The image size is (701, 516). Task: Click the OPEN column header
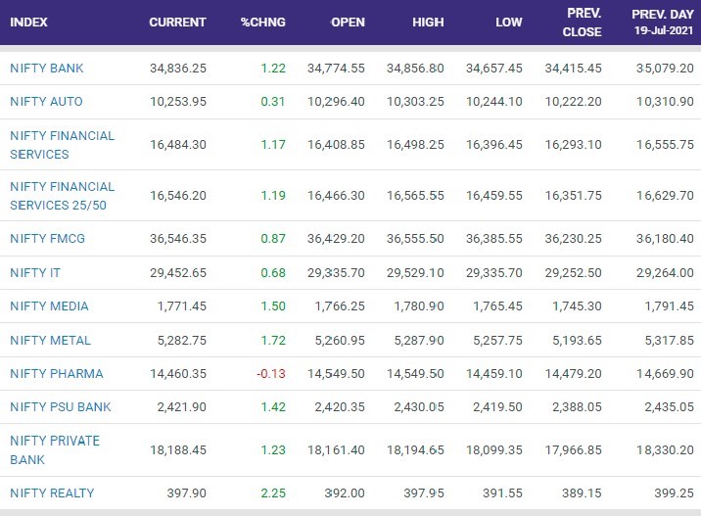coord(348,23)
